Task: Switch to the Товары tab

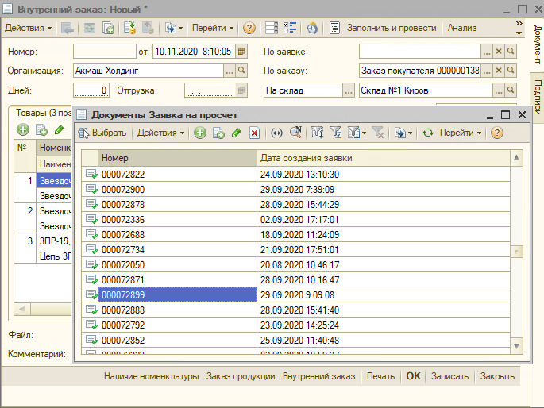Action: 44,113
